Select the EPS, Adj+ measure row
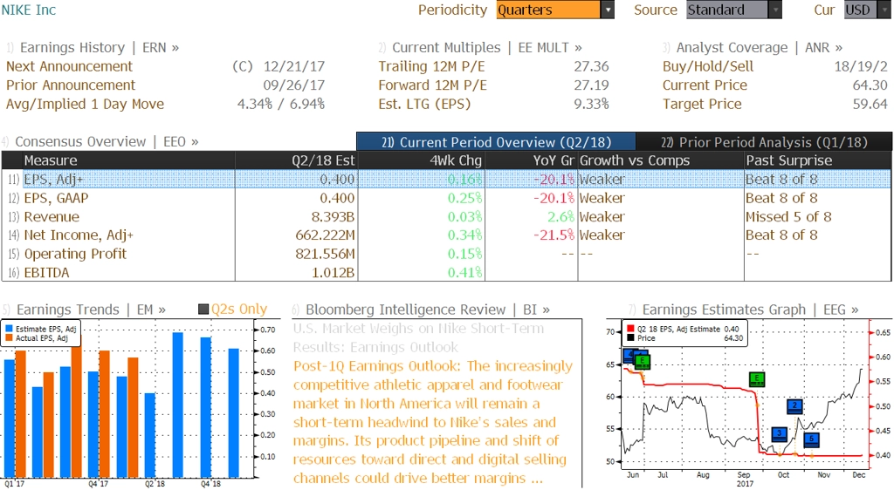The height and width of the screenshot is (490, 894). pos(446,180)
